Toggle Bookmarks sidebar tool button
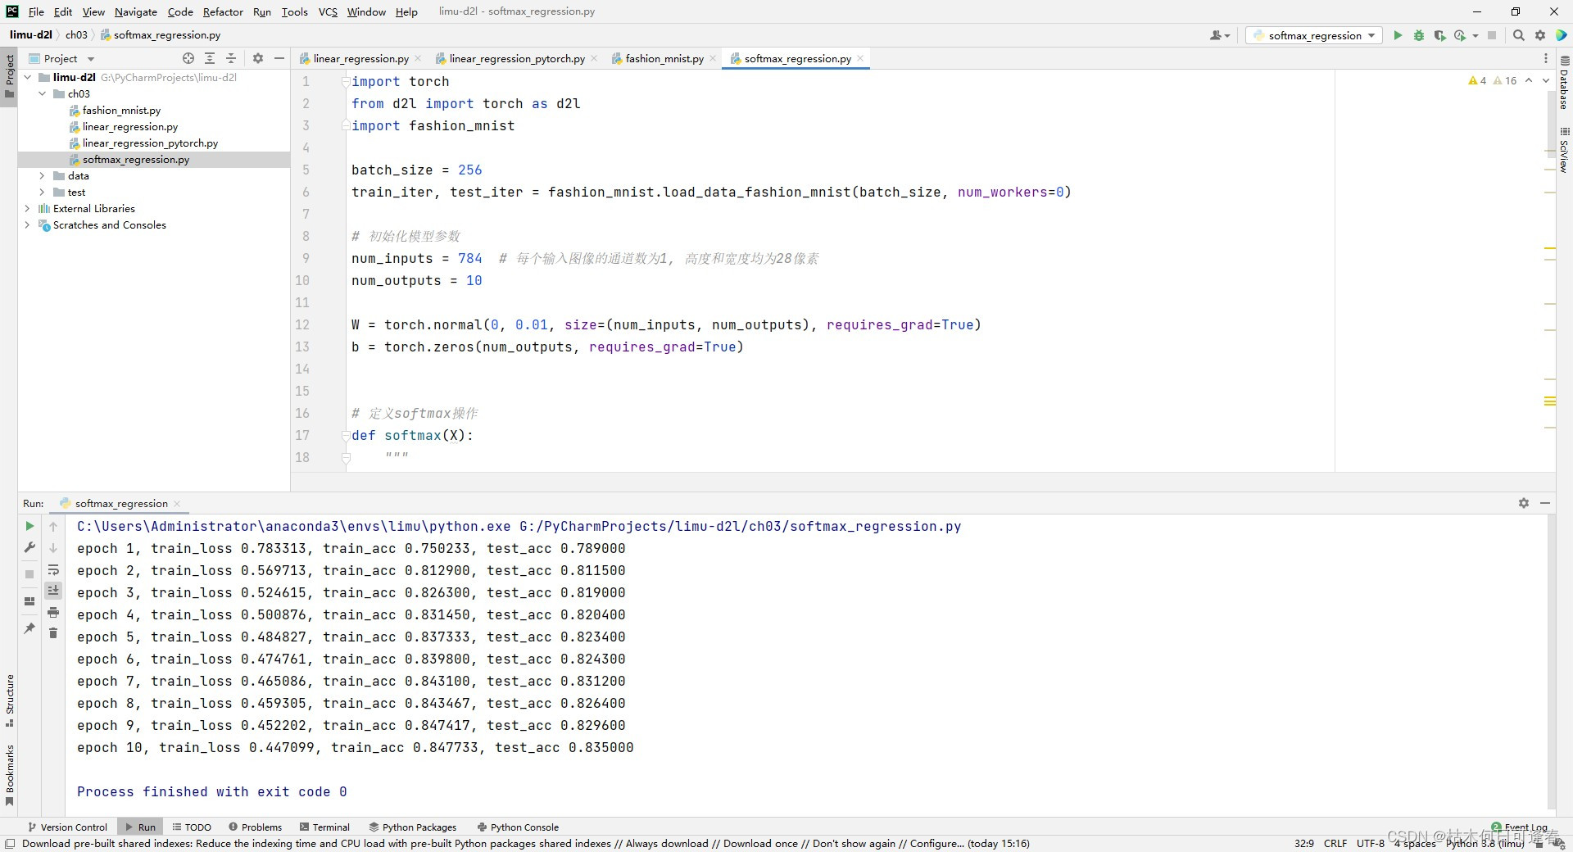The image size is (1573, 852). (x=9, y=774)
